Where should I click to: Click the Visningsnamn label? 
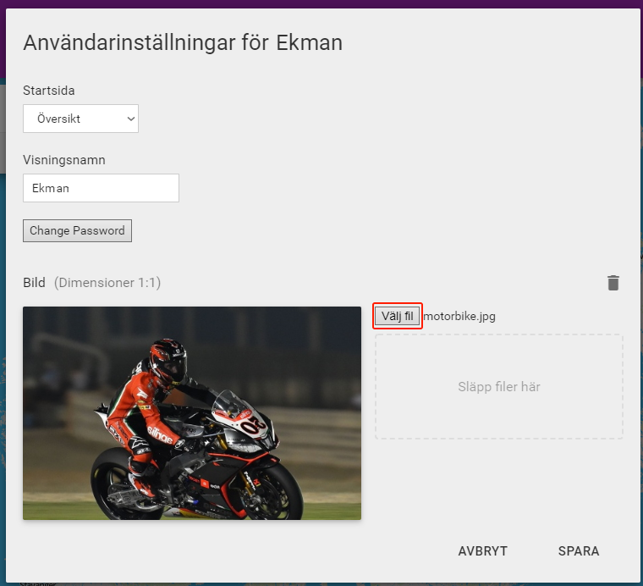pyautogui.click(x=64, y=160)
